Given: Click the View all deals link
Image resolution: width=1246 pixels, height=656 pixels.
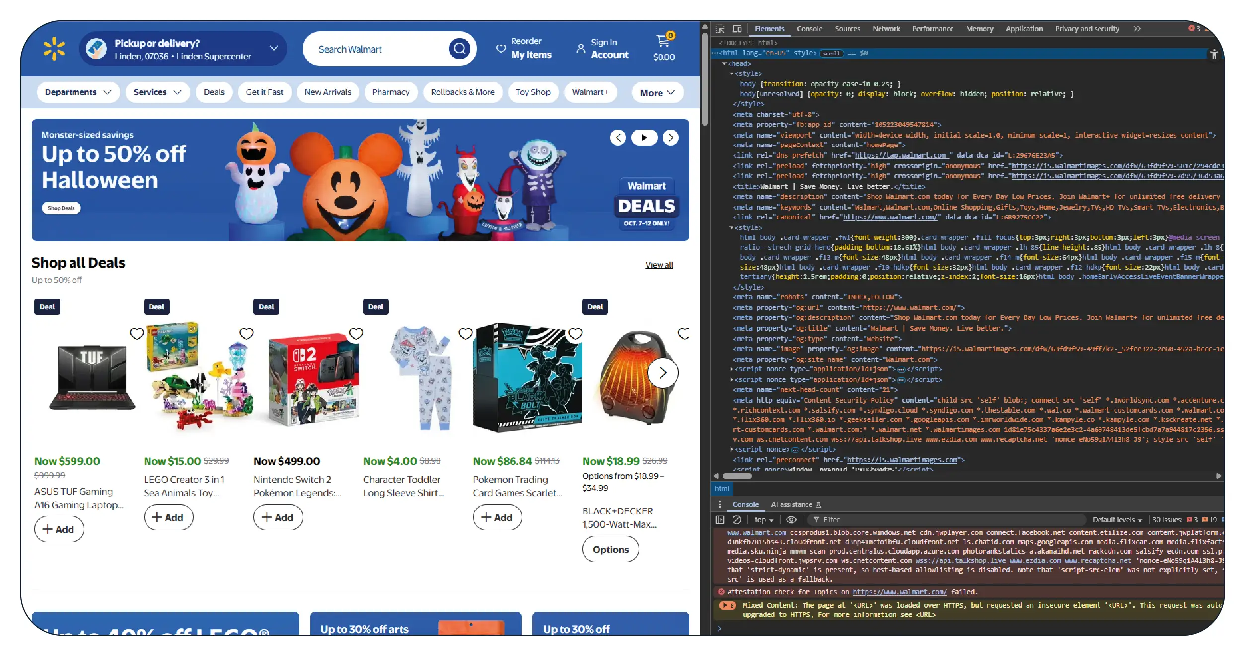Looking at the screenshot, I should pyautogui.click(x=659, y=265).
